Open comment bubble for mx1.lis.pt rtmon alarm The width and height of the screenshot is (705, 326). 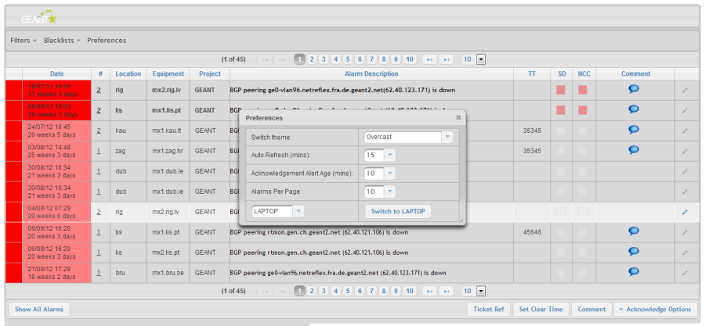(634, 231)
